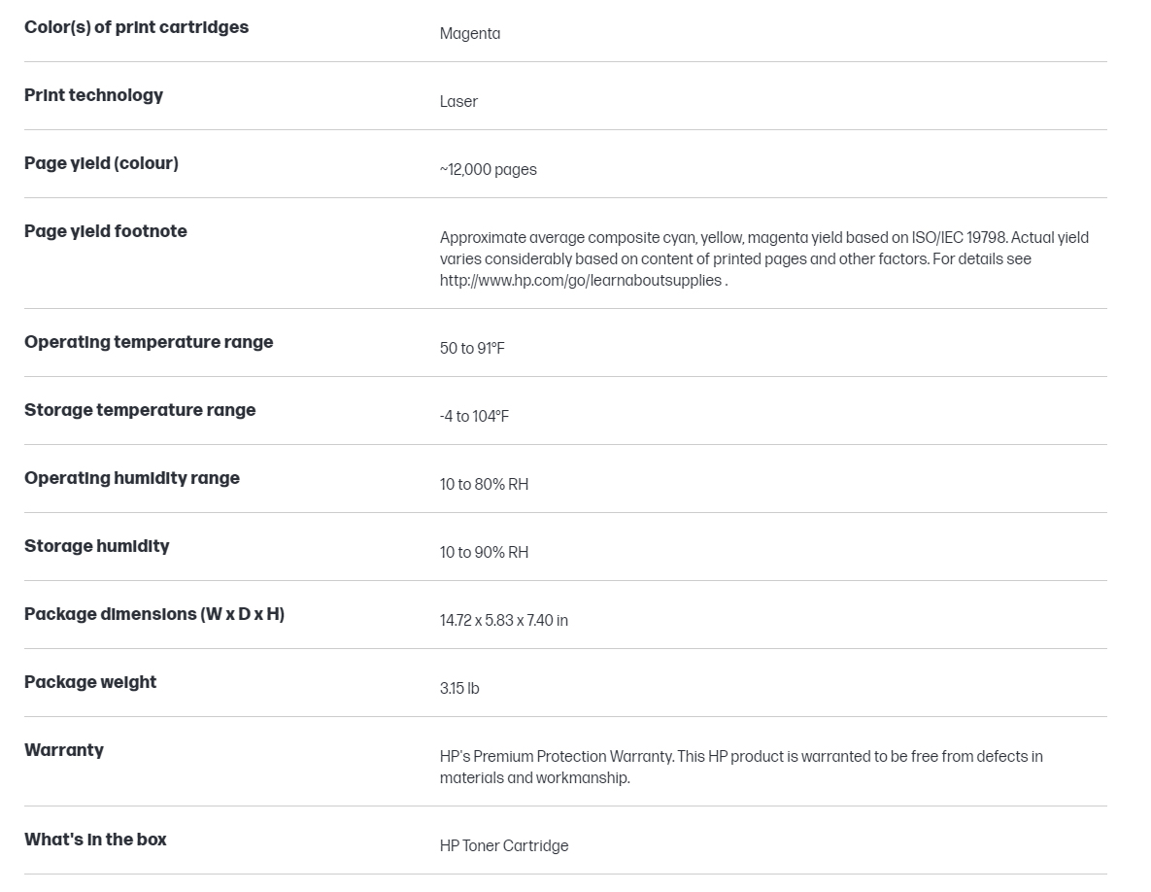Click the Laser print technology value
The width and height of the screenshot is (1151, 892).
click(x=458, y=101)
